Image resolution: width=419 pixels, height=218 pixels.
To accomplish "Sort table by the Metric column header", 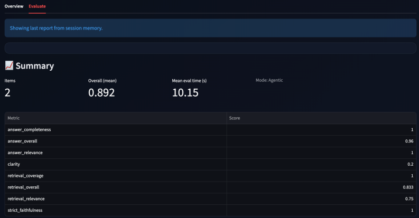I will click(14, 118).
